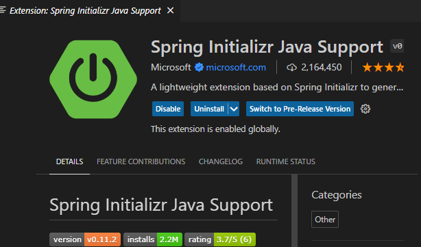Click the 2,164,450 install count
This screenshot has width=421, height=247.
322,67
